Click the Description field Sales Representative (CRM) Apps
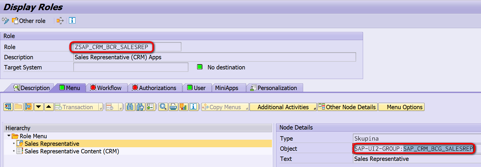Viewport: 481px width, 167px height. coord(215,57)
